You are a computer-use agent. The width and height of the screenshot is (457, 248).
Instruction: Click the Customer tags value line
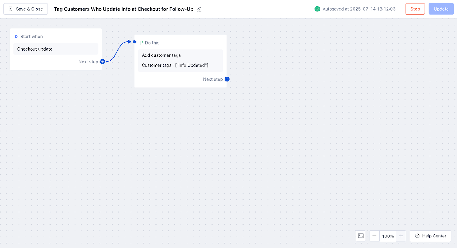tap(175, 65)
